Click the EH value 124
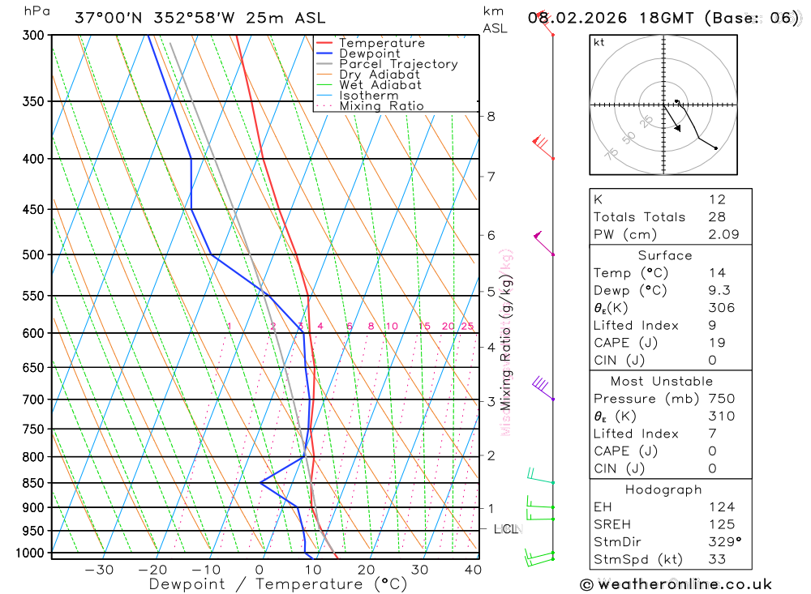Viewport: 811px width, 594px height. coord(722,507)
